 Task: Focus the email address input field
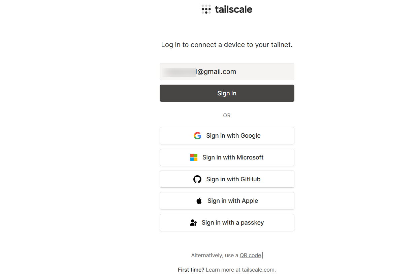click(x=227, y=72)
